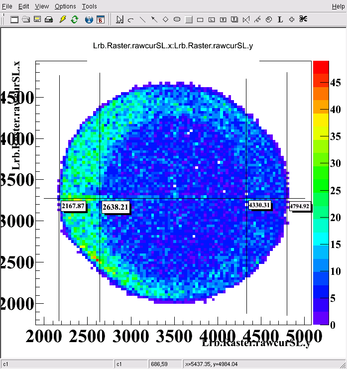The image size is (347, 369).
Task: Click the Print canvas icon
Action: [49, 19]
